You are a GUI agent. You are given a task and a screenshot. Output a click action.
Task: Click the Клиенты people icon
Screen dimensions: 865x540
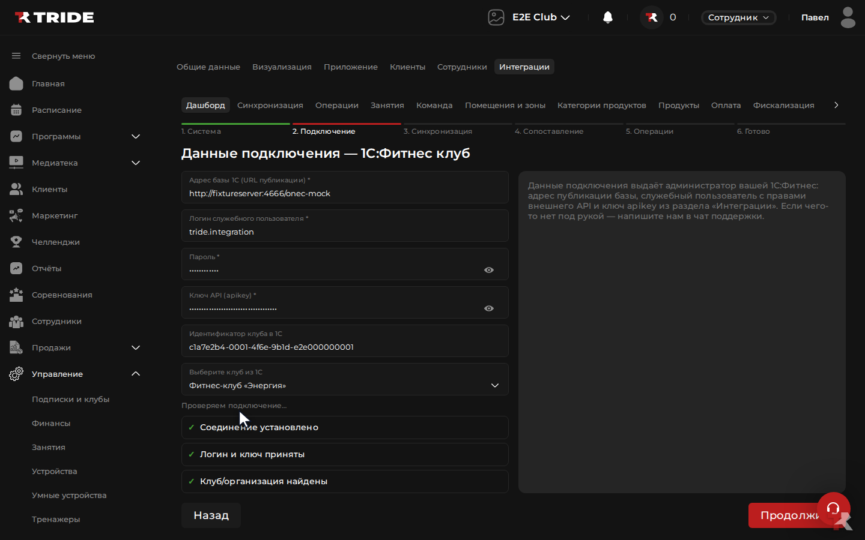(x=16, y=189)
